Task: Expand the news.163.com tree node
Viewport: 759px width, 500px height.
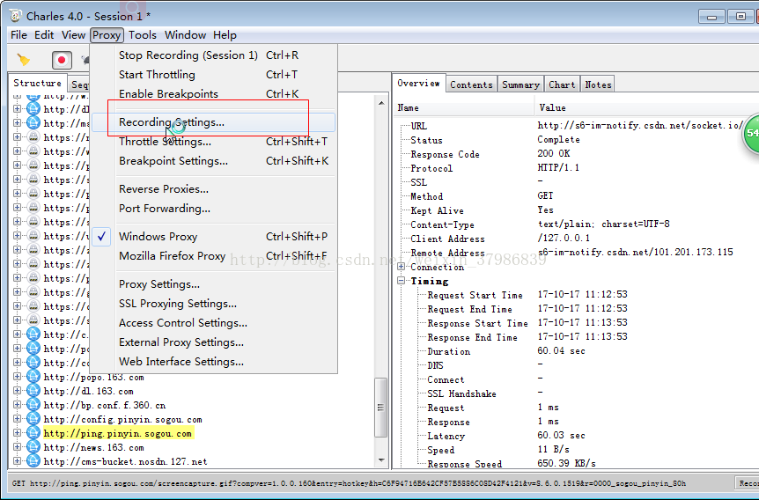Action: pos(17,447)
